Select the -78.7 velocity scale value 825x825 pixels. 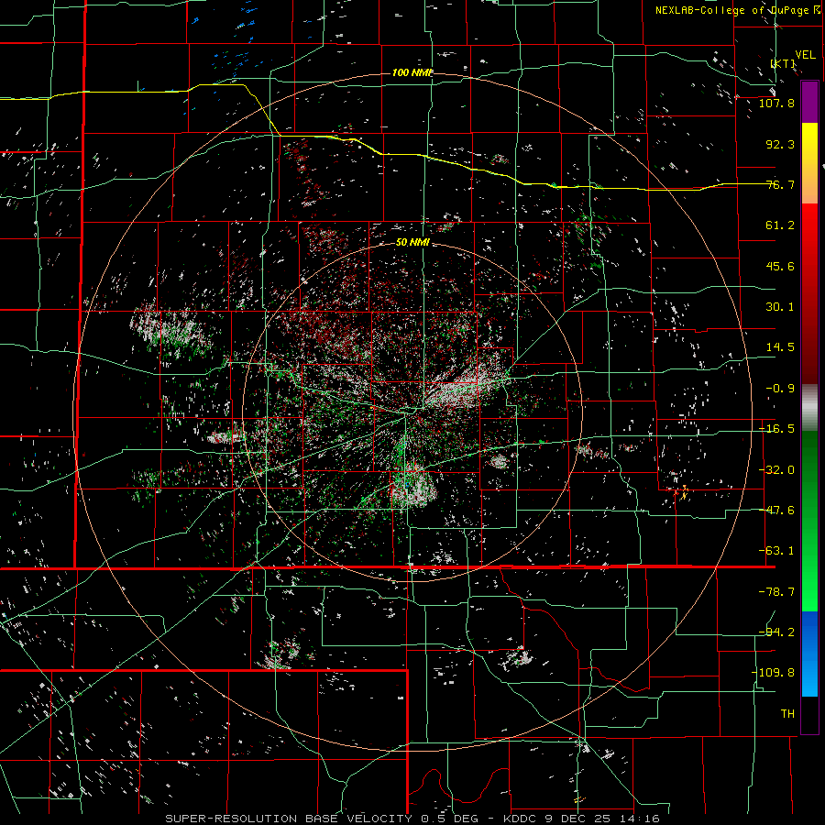776,592
